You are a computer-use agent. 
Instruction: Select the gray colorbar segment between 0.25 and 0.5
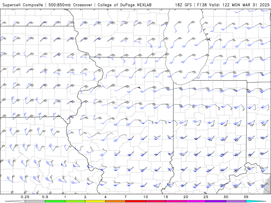tap(35, 201)
